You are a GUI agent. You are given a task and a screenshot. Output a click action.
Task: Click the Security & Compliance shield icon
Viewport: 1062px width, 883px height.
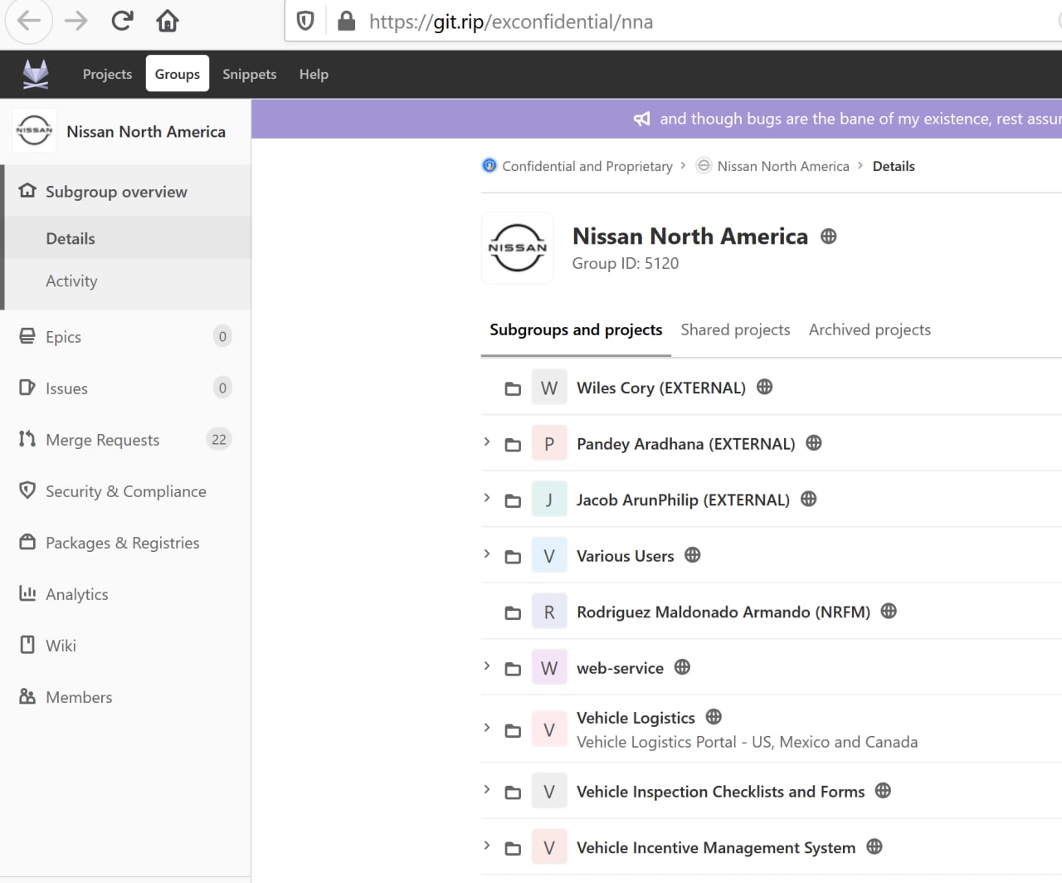pyautogui.click(x=27, y=490)
